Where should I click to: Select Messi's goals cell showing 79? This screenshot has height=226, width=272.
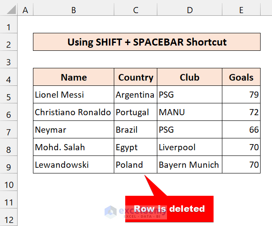tap(241, 95)
